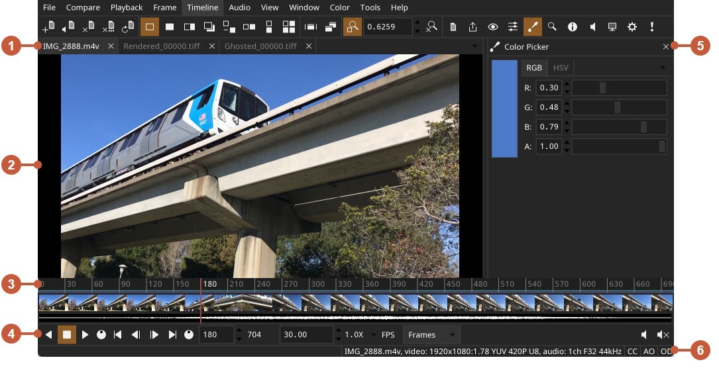Open the Magnify tool in the toolbar
Image resolution: width=719 pixels, height=378 pixels.
(x=552, y=27)
